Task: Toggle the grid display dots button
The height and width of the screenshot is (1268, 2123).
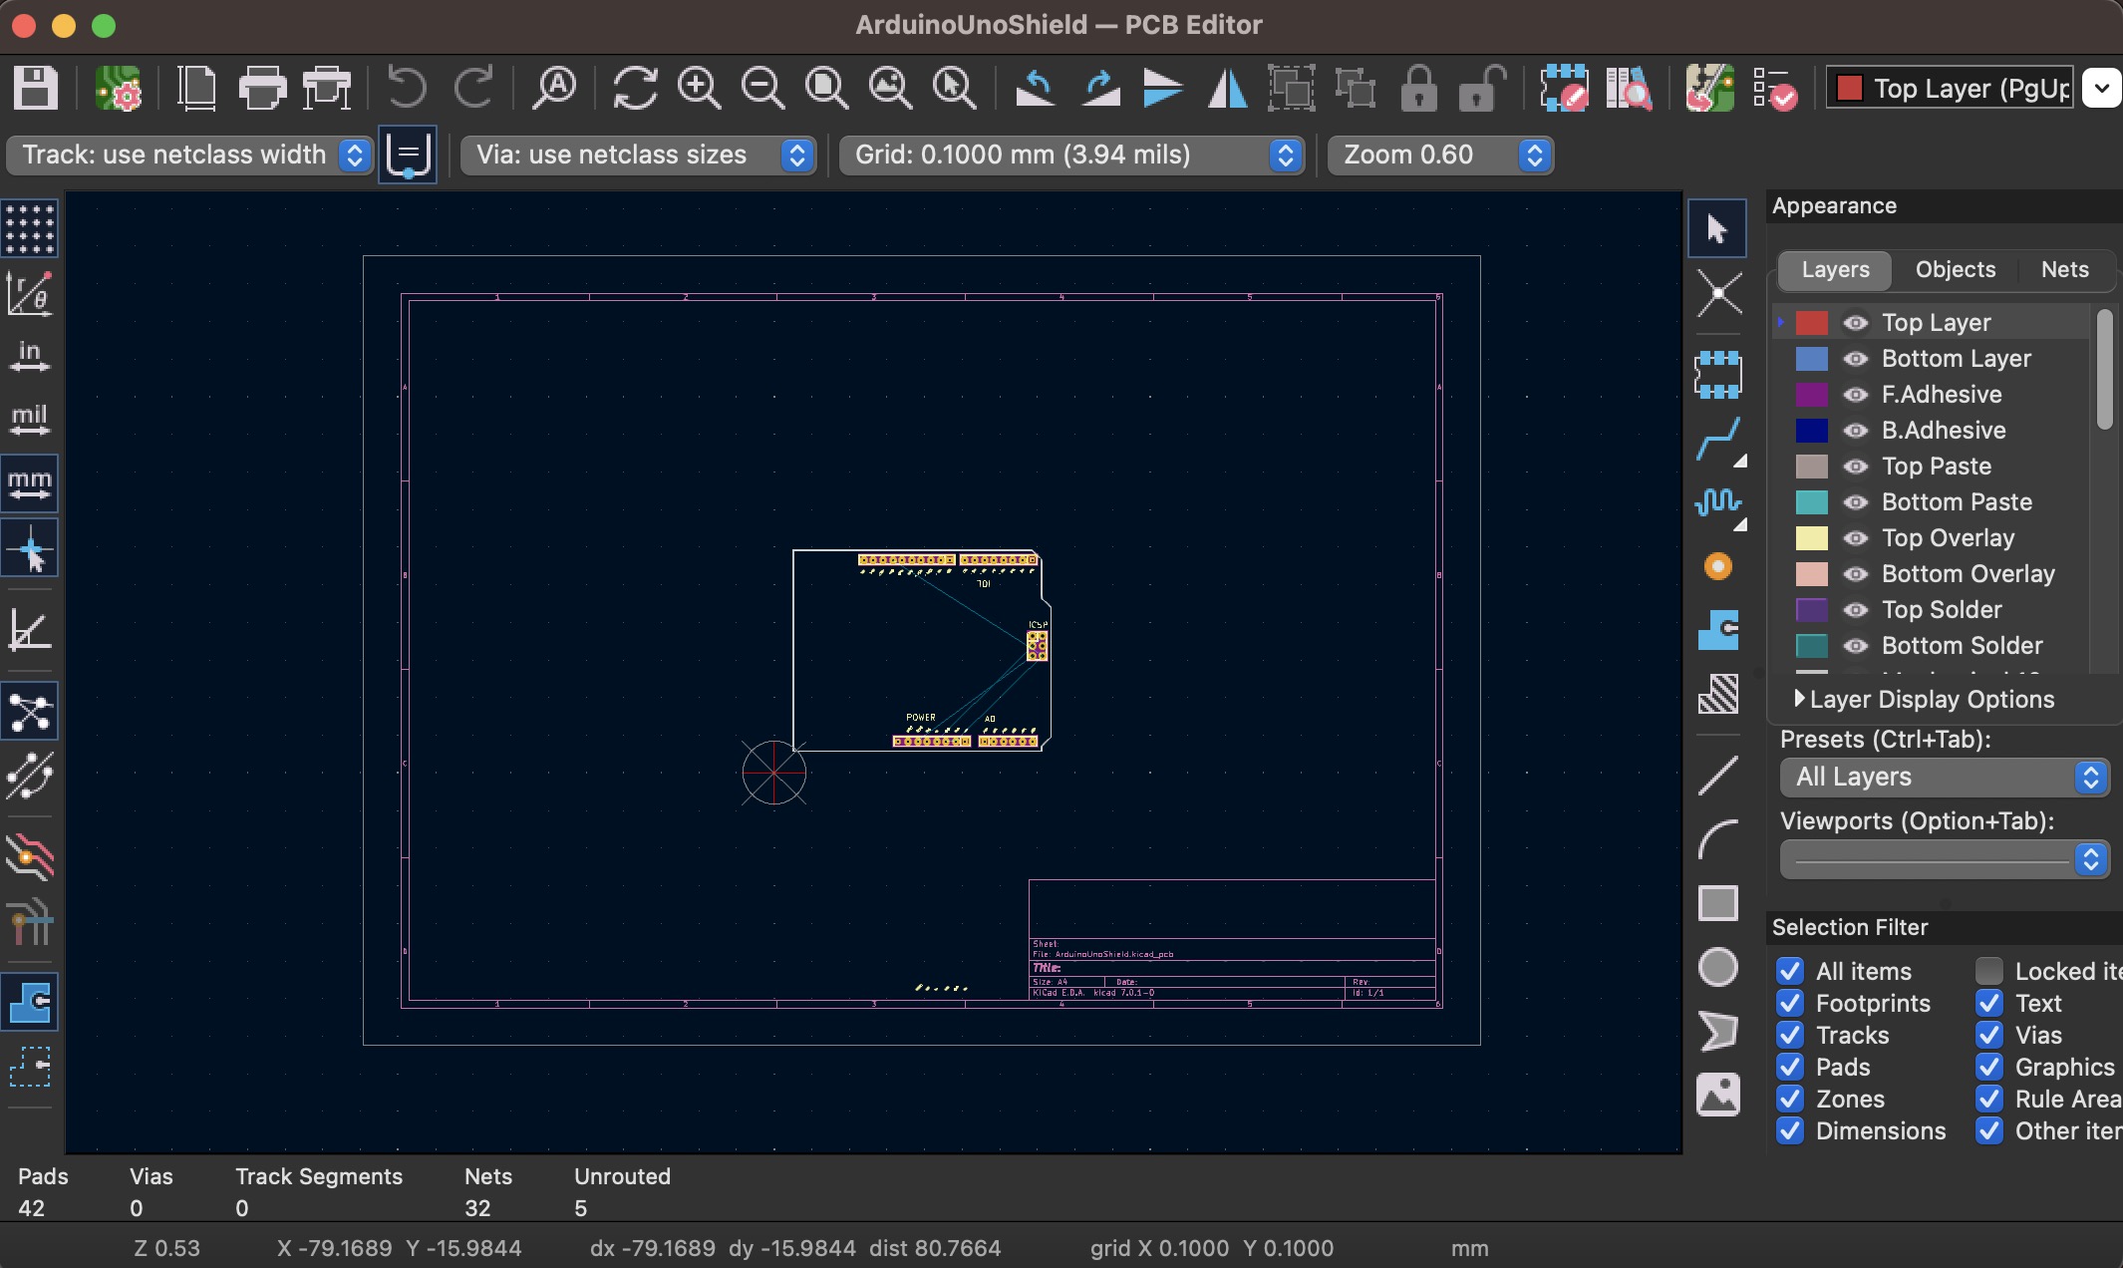Action: pyautogui.click(x=30, y=228)
